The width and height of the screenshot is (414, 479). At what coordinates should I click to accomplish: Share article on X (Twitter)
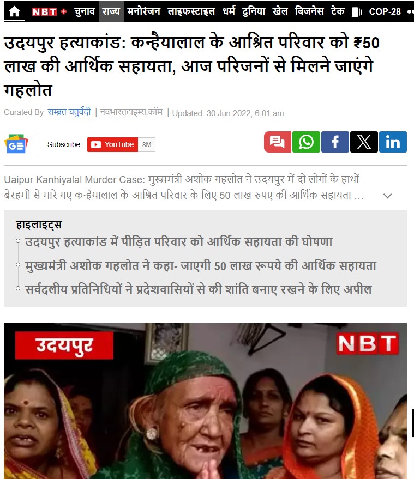pyautogui.click(x=364, y=142)
